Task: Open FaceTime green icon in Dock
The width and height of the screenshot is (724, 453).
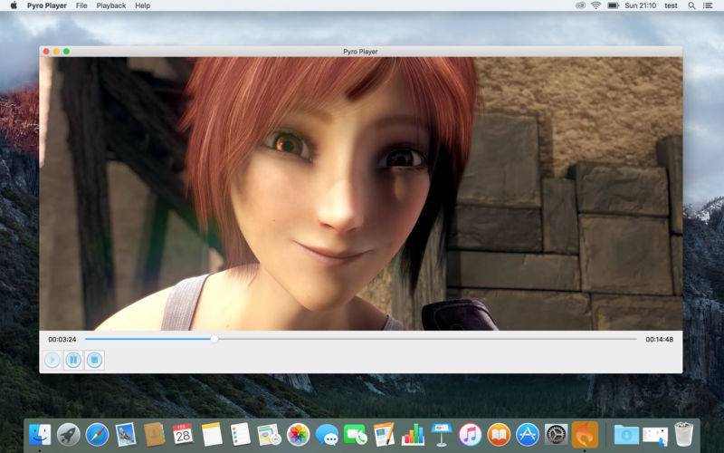Action: click(356, 435)
